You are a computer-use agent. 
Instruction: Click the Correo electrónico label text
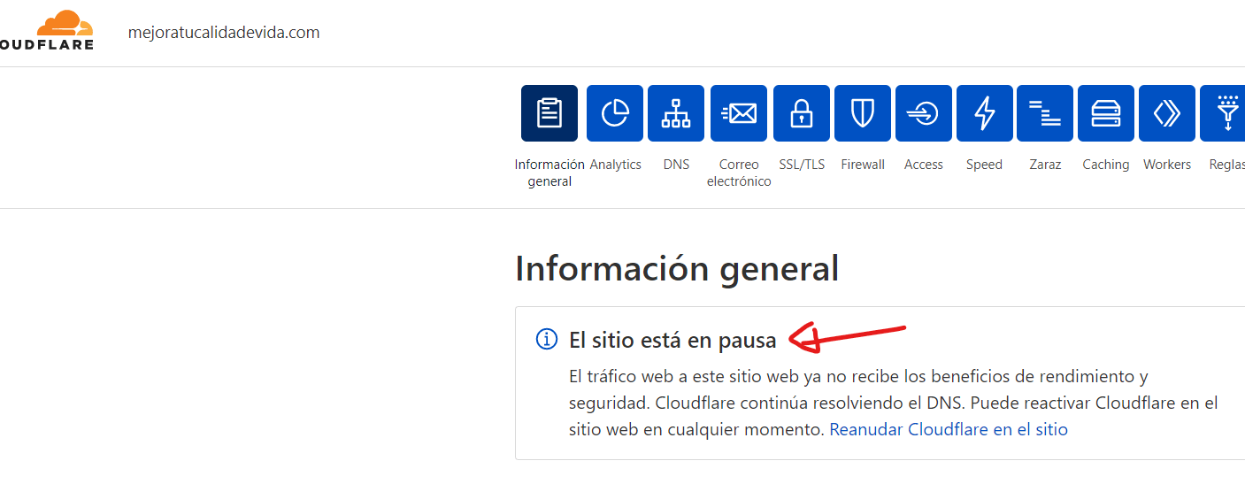pos(739,173)
